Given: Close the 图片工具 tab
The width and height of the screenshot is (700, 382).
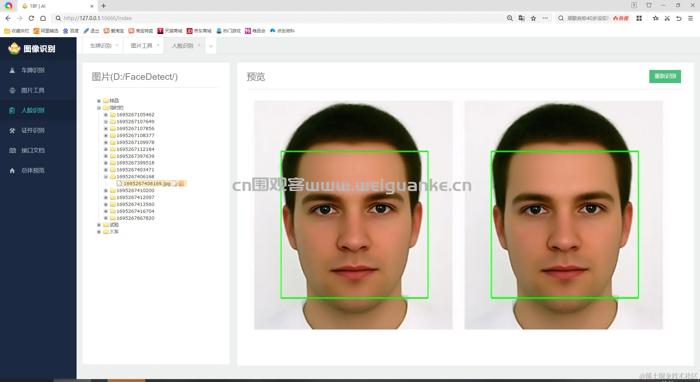Looking at the screenshot, I should (x=158, y=45).
